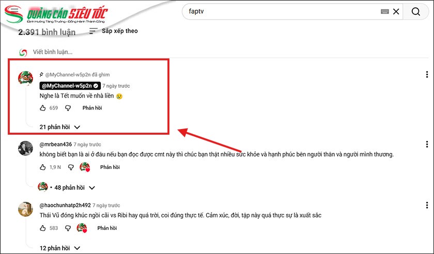Open options menu for mrbean436 comment

click(427, 145)
